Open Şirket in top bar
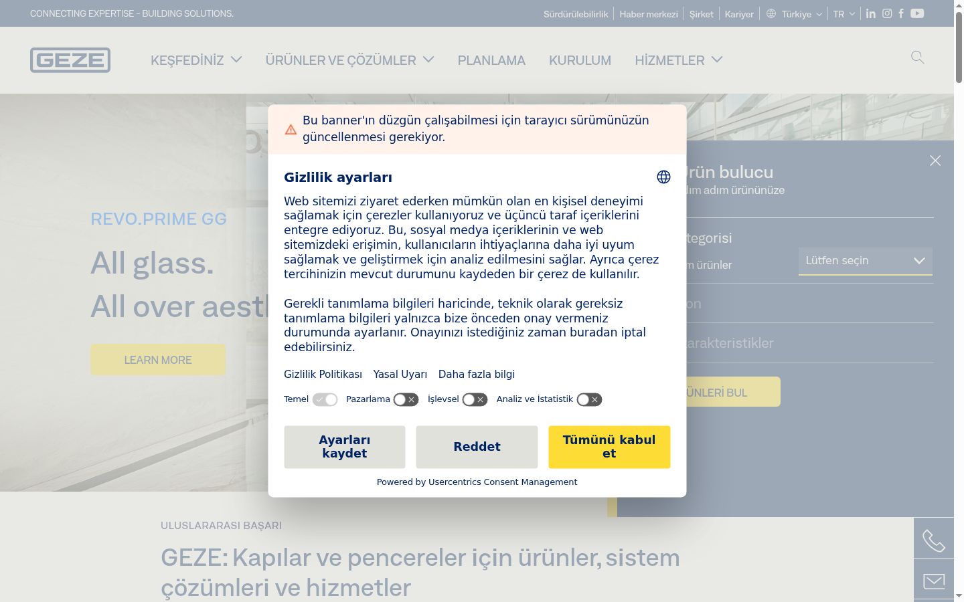 point(702,13)
